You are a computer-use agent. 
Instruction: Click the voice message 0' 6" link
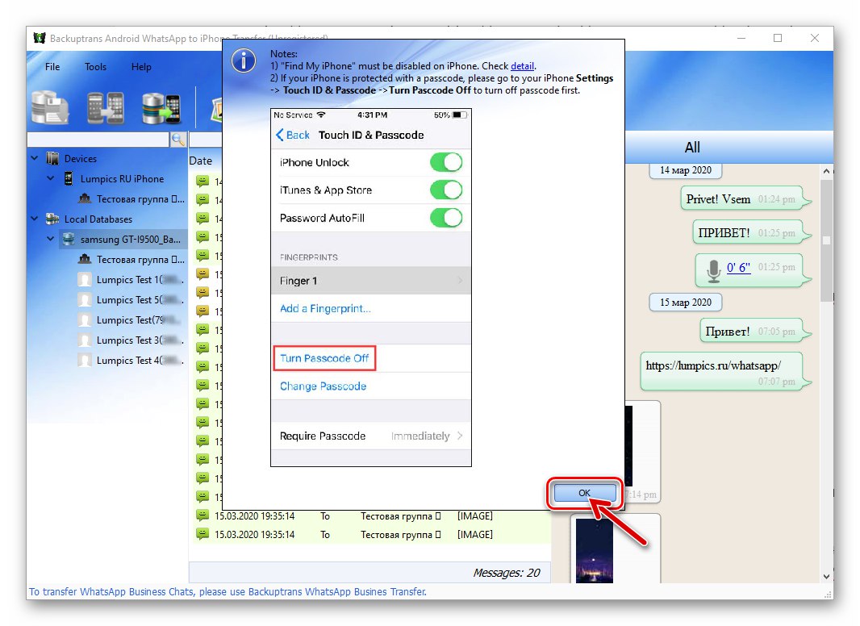coord(738,267)
